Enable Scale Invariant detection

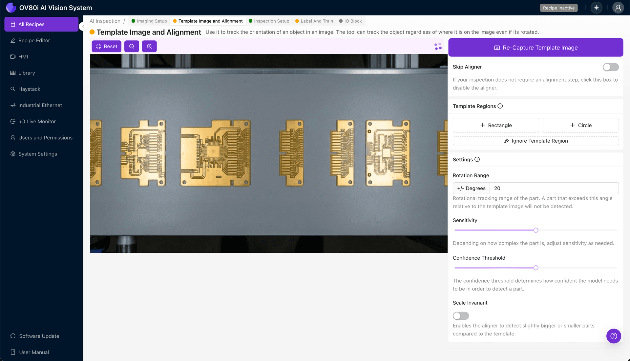(461, 315)
